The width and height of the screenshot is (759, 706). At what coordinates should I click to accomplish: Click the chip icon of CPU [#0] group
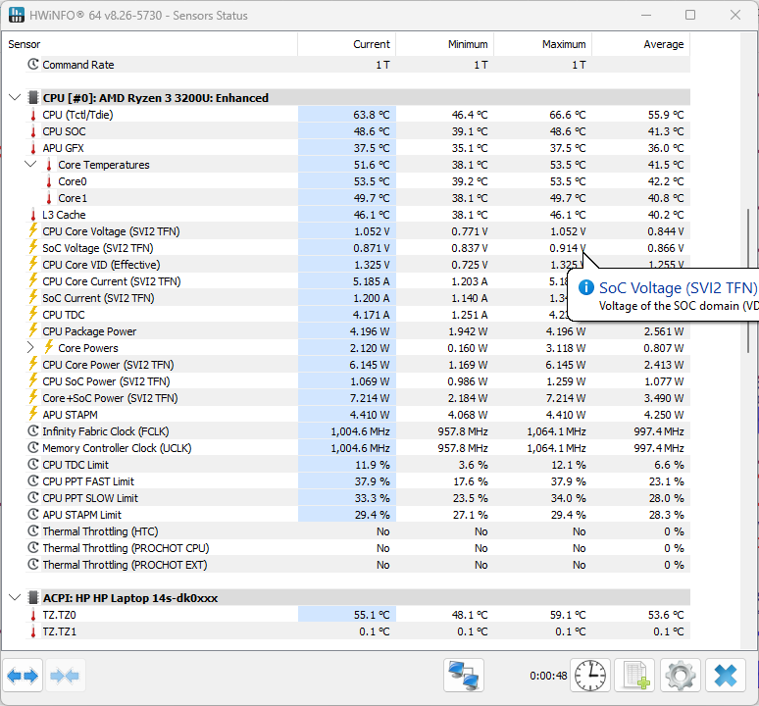(x=33, y=98)
